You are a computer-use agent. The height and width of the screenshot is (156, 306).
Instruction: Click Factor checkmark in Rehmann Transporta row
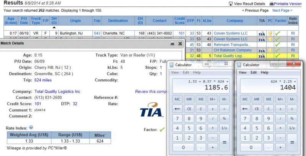pos(278,45)
